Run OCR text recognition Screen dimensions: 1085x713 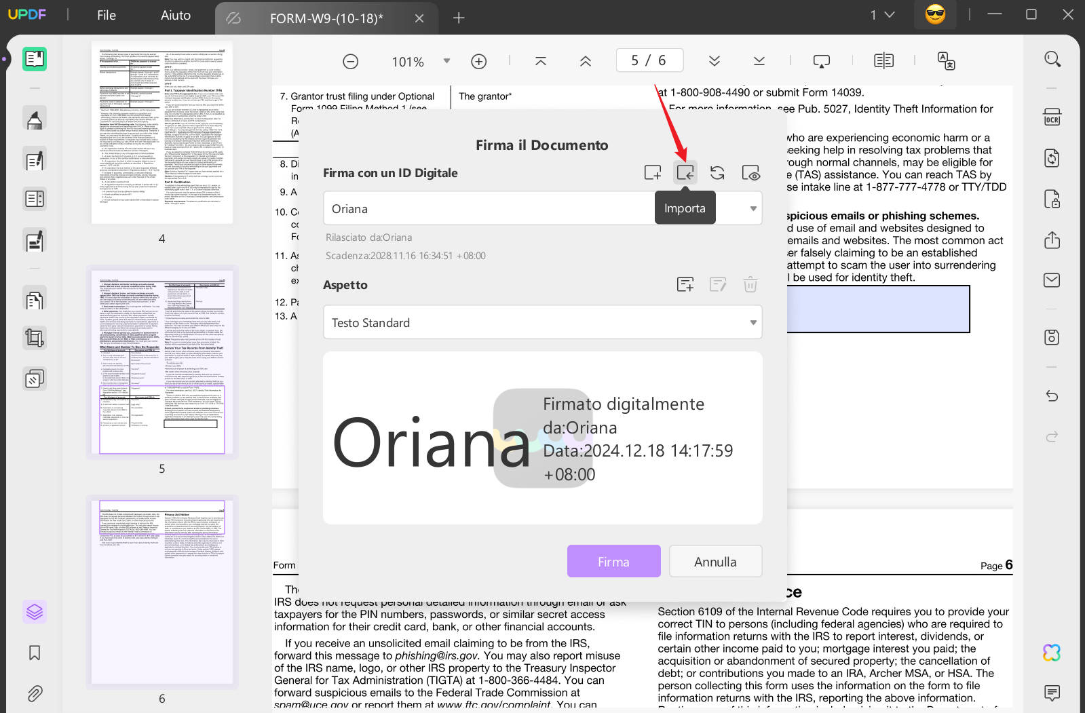pos(1052,117)
